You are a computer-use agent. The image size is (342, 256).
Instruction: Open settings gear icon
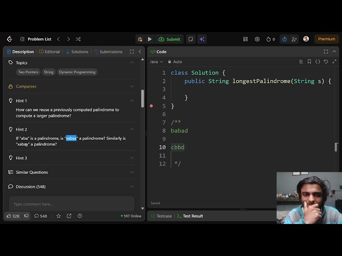click(x=257, y=39)
